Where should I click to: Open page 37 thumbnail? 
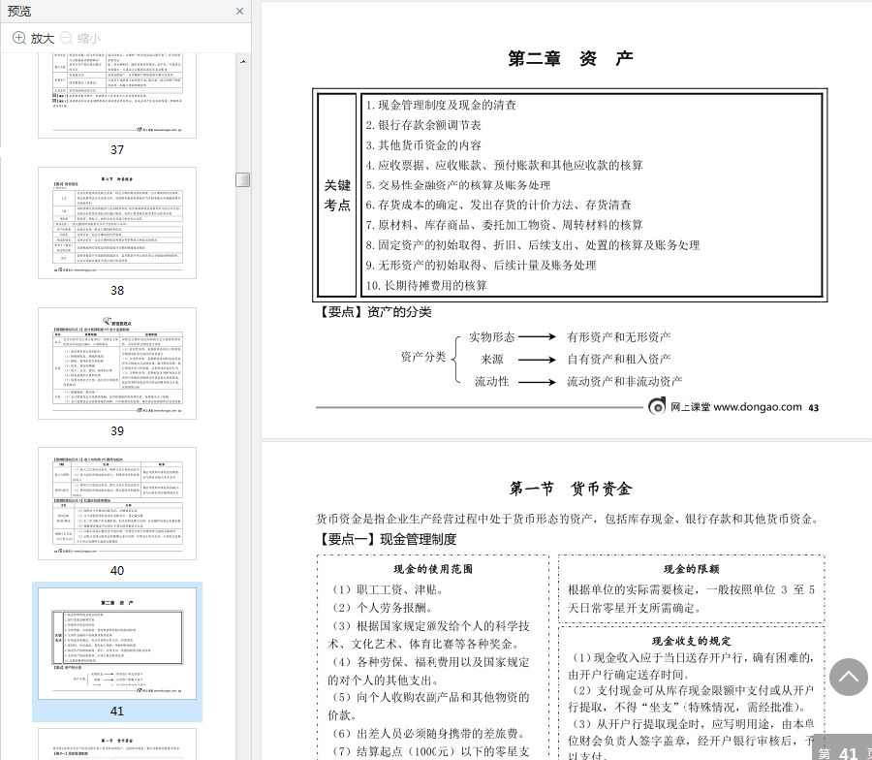(x=117, y=95)
